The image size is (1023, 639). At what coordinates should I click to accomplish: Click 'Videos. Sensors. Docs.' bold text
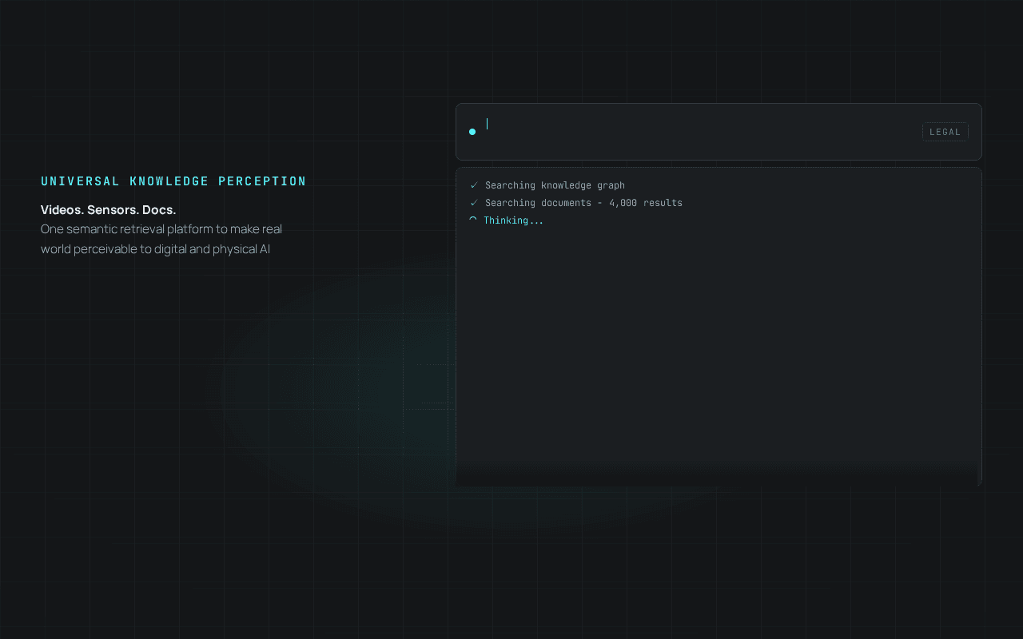click(x=108, y=210)
